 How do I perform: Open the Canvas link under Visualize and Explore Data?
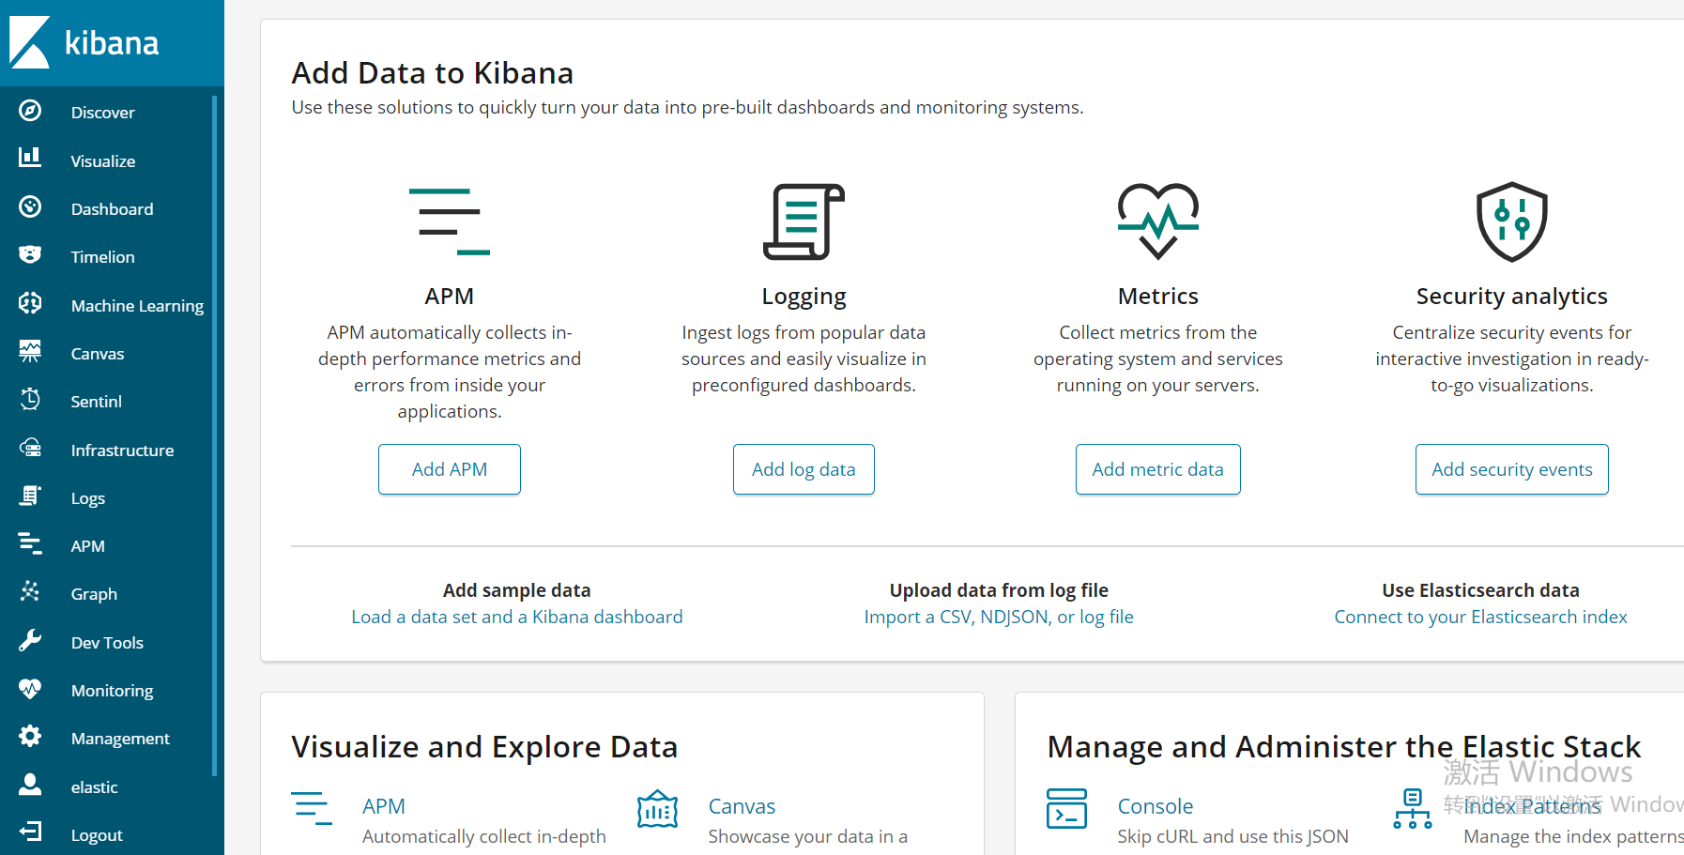click(742, 806)
